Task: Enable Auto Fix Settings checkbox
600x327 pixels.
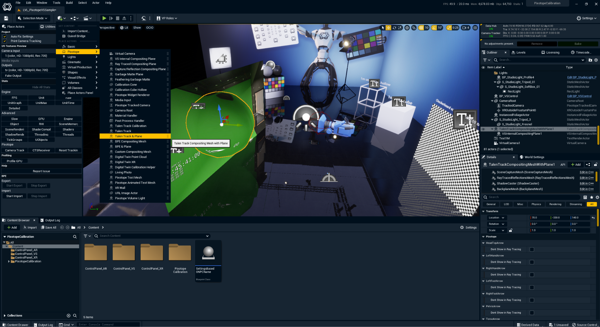Action: click(5, 37)
